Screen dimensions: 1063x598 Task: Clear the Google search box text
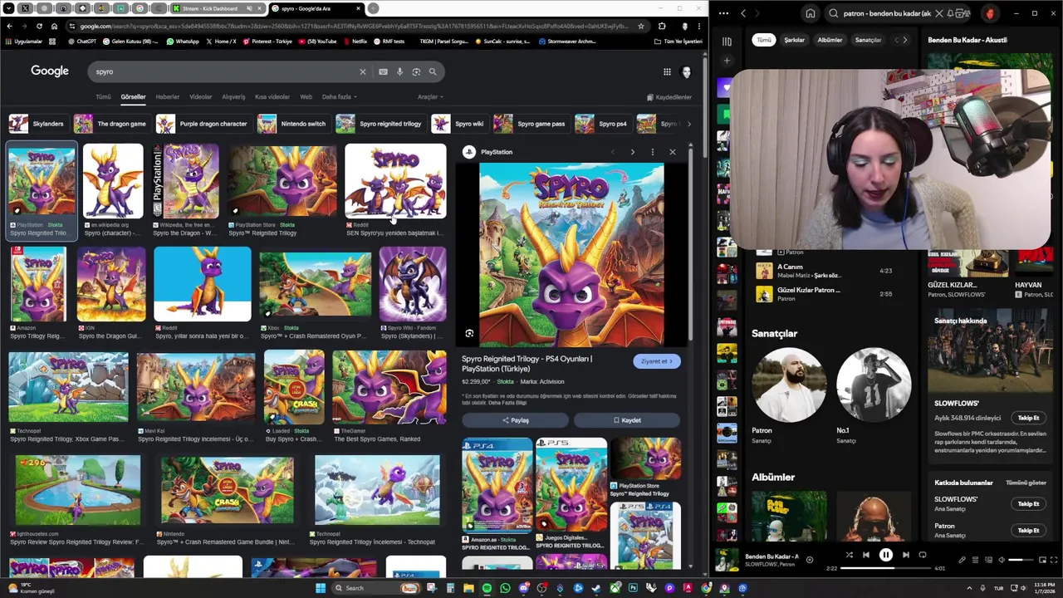(x=362, y=71)
